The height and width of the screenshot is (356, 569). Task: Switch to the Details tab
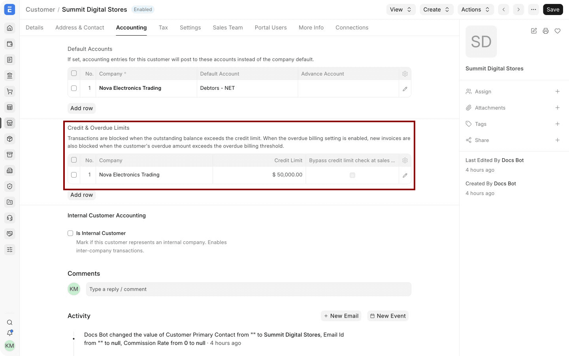coord(34,28)
